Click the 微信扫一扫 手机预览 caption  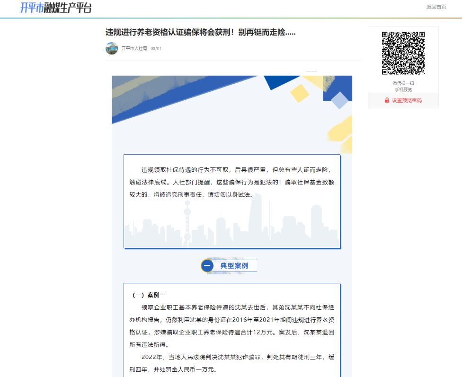click(403, 86)
